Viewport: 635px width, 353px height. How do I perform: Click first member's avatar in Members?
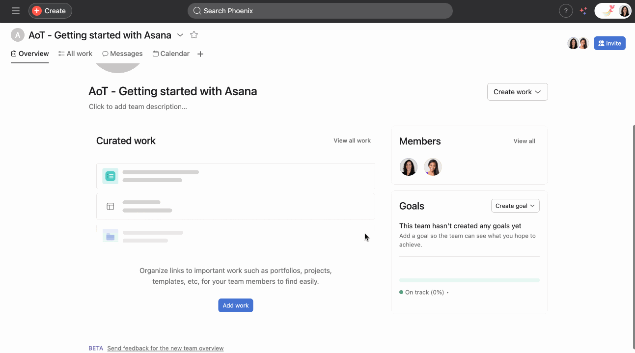[408, 167]
